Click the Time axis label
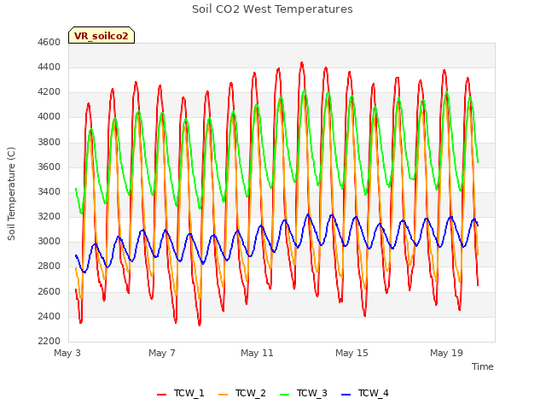 (482, 366)
